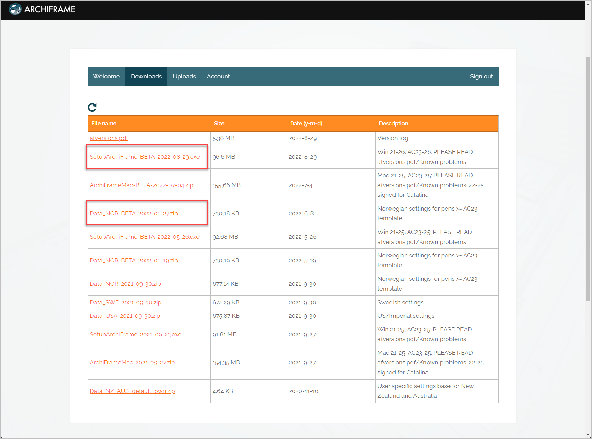Viewport: 592px width, 439px height.
Task: Select the 5,38 MB size cell
Action: click(249, 138)
